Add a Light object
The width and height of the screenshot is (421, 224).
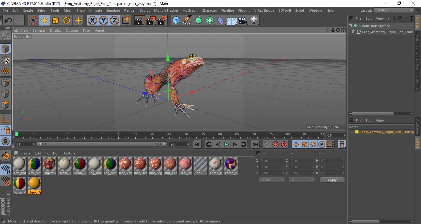tap(254, 21)
